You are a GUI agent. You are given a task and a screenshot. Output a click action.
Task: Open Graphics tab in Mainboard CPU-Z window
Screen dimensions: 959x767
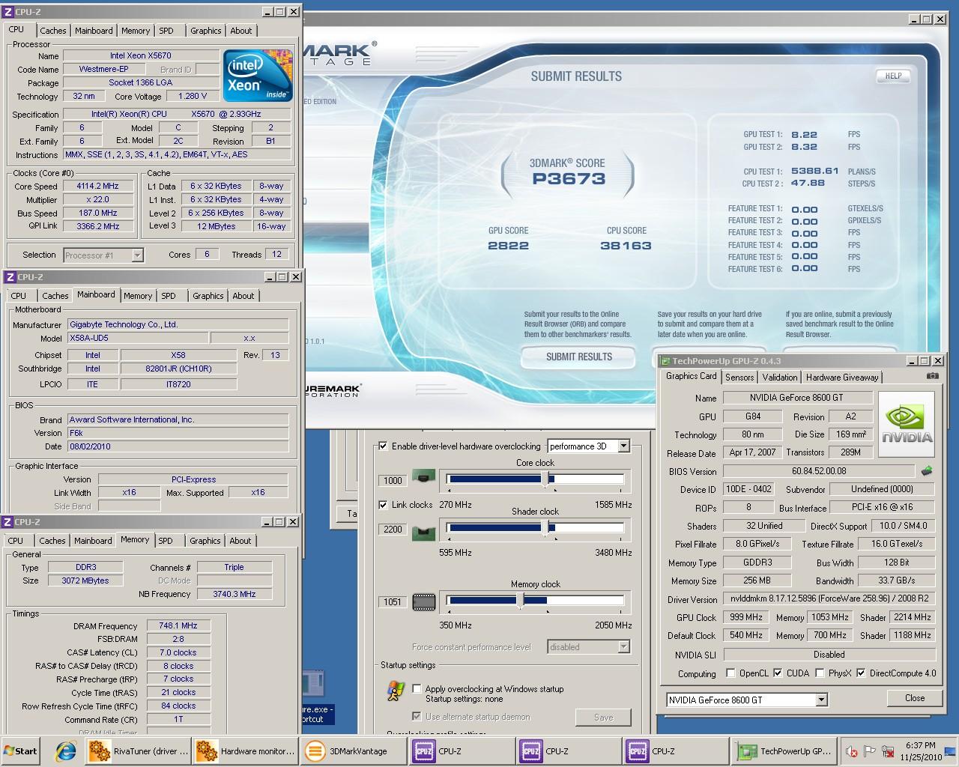point(208,296)
